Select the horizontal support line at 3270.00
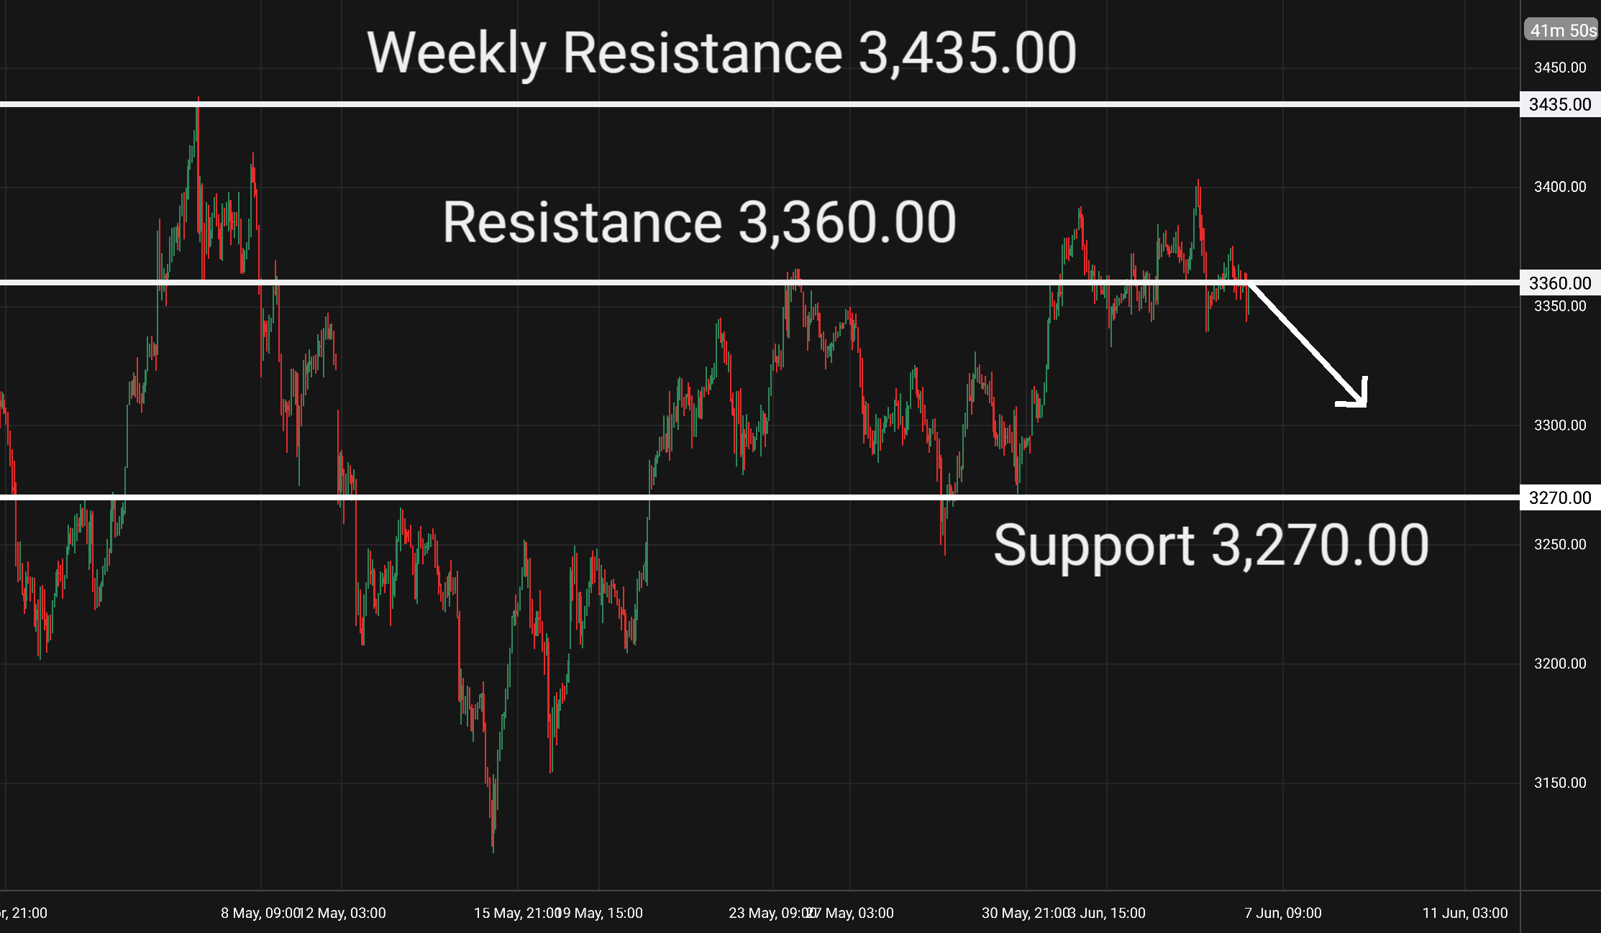1601x933 pixels. click(x=760, y=497)
